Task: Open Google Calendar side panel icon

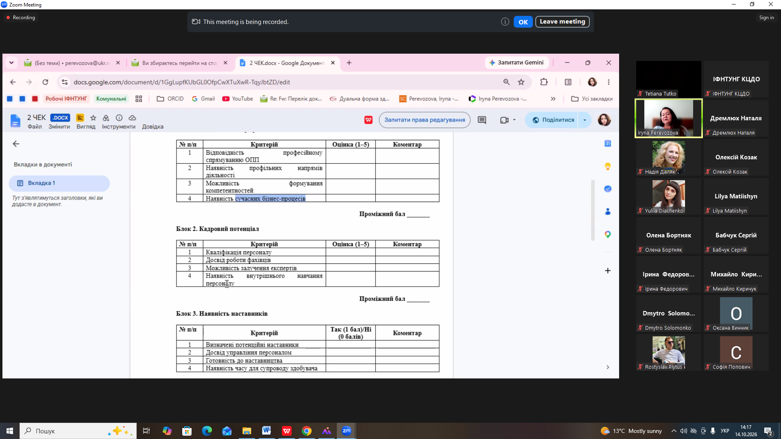Action: click(608, 143)
